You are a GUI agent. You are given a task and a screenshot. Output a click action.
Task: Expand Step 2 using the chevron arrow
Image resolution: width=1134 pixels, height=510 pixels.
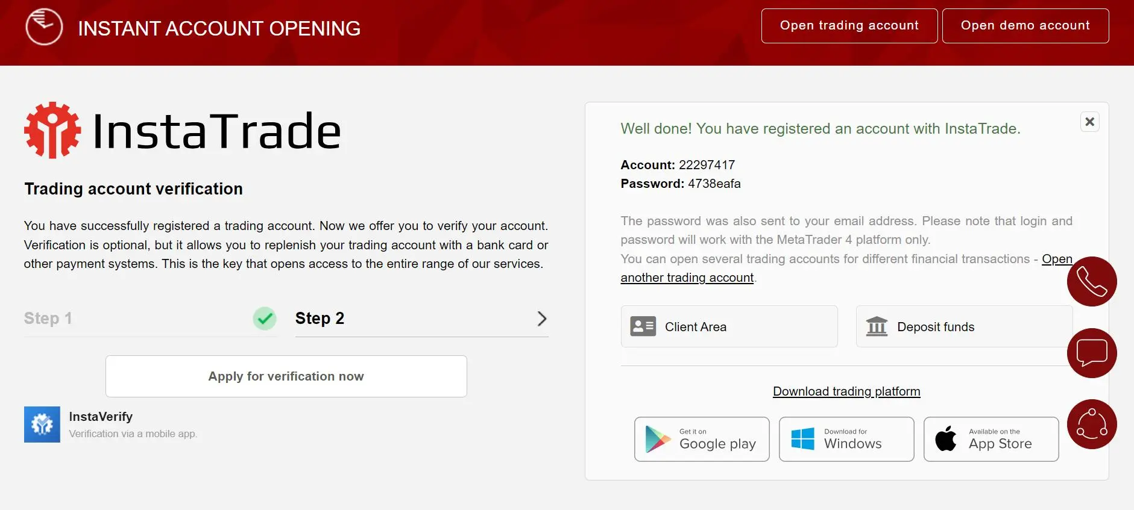(x=541, y=319)
